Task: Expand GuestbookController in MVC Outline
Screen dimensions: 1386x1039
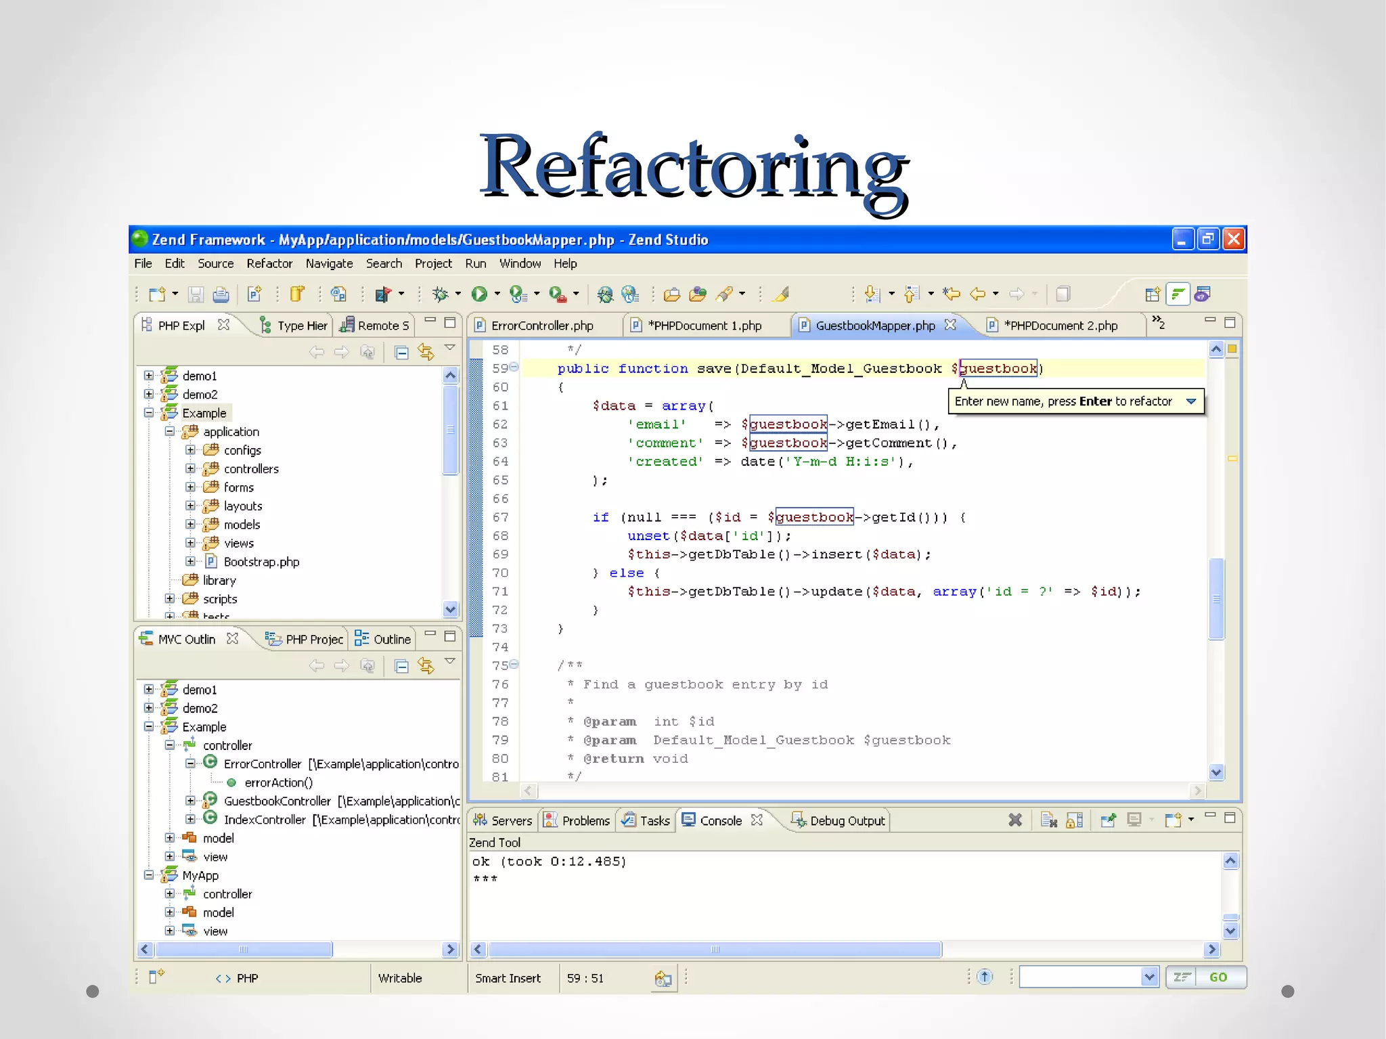Action: 191,800
